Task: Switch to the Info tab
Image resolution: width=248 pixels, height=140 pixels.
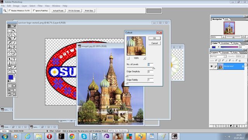Action: [227, 19]
